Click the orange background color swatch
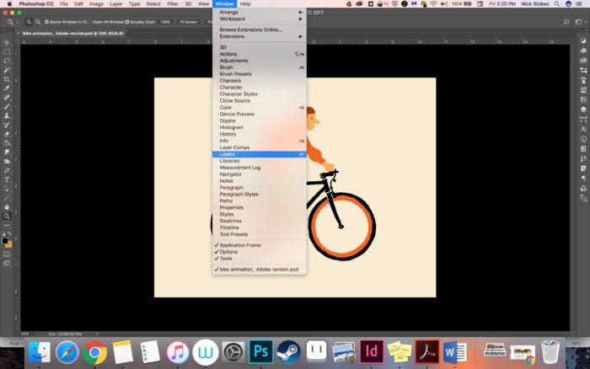Image resolution: width=590 pixels, height=369 pixels. click(x=8, y=244)
